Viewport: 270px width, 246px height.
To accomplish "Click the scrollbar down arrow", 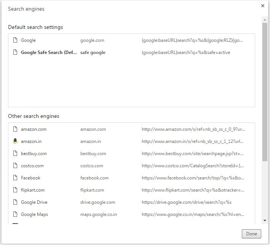I will click(x=265, y=221).
